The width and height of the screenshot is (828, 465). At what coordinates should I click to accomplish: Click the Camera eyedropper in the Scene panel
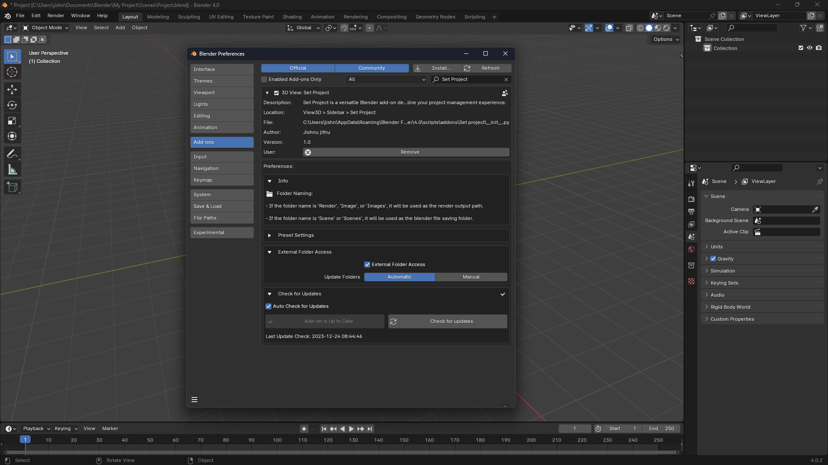pos(815,210)
